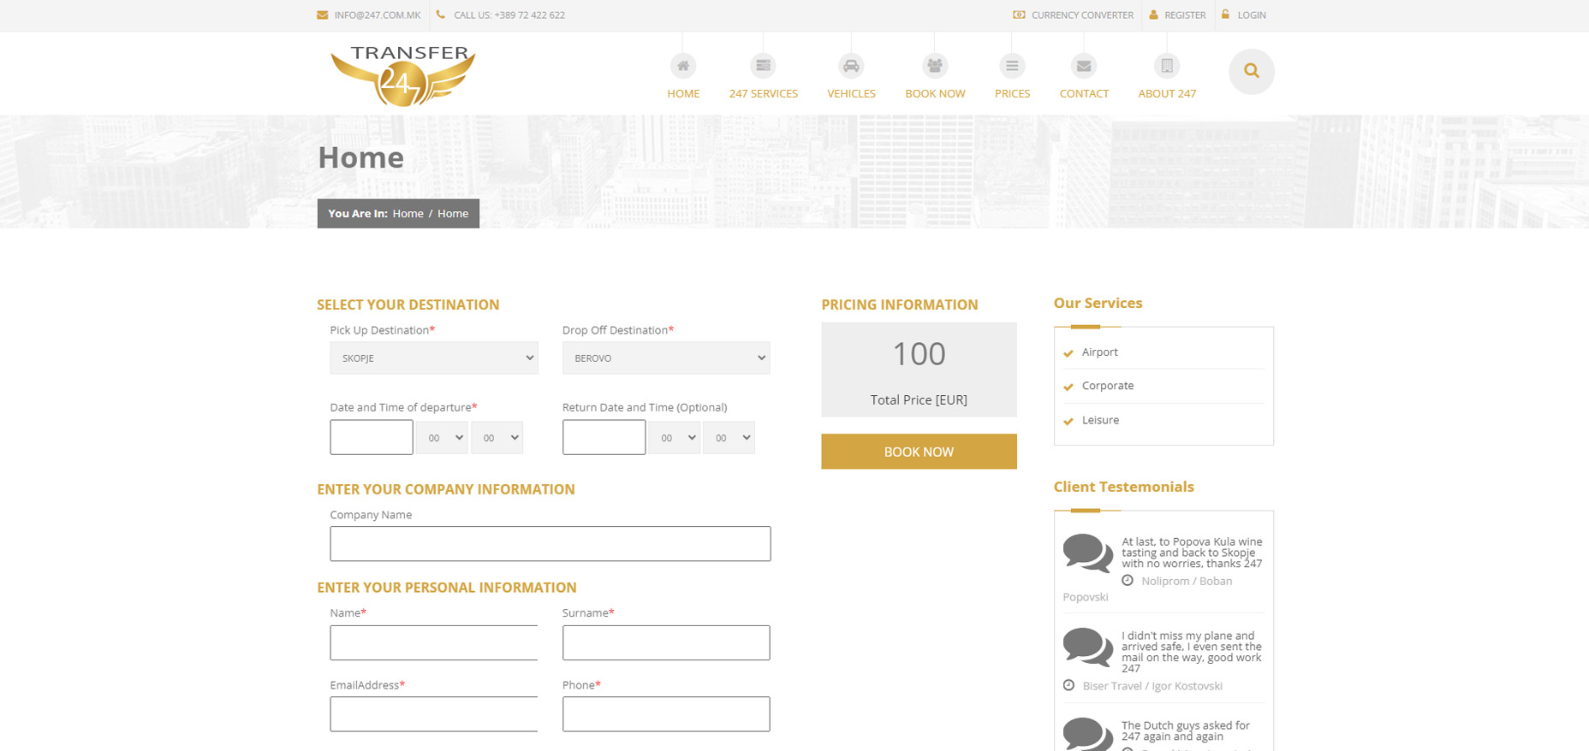Open the return minute dropdown
The image size is (1589, 751).
[x=729, y=438]
